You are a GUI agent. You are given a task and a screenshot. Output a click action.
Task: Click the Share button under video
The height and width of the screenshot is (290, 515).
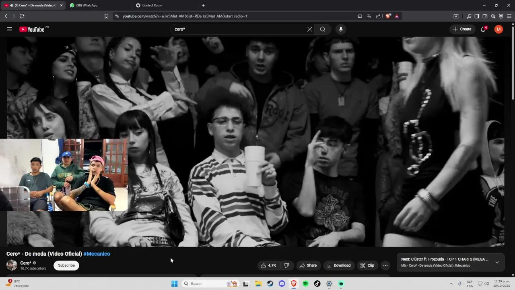pos(308,265)
